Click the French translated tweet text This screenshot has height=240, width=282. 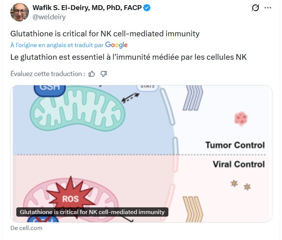(x=128, y=57)
